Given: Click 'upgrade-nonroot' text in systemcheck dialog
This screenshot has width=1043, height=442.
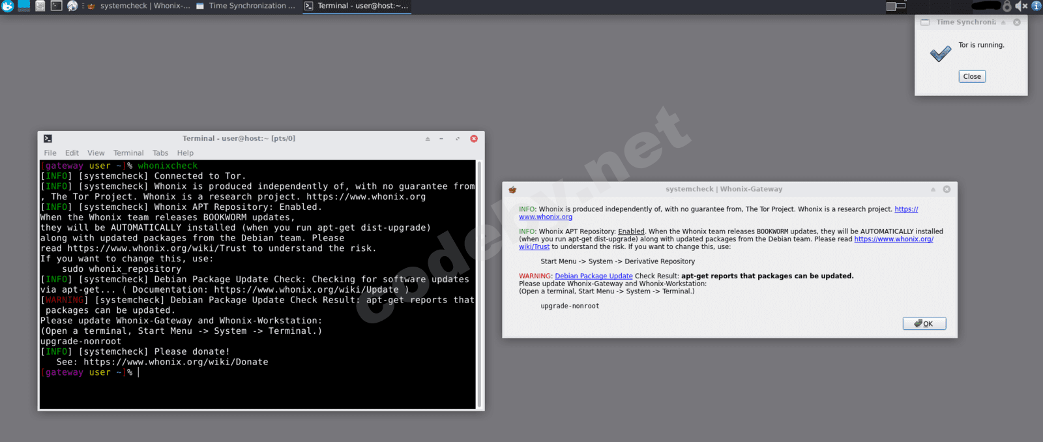Looking at the screenshot, I should (570, 306).
